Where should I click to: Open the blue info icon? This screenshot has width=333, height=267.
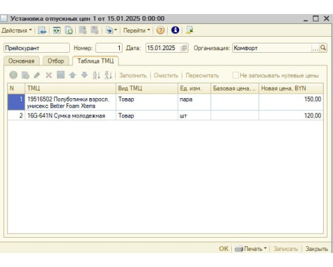coord(175,30)
